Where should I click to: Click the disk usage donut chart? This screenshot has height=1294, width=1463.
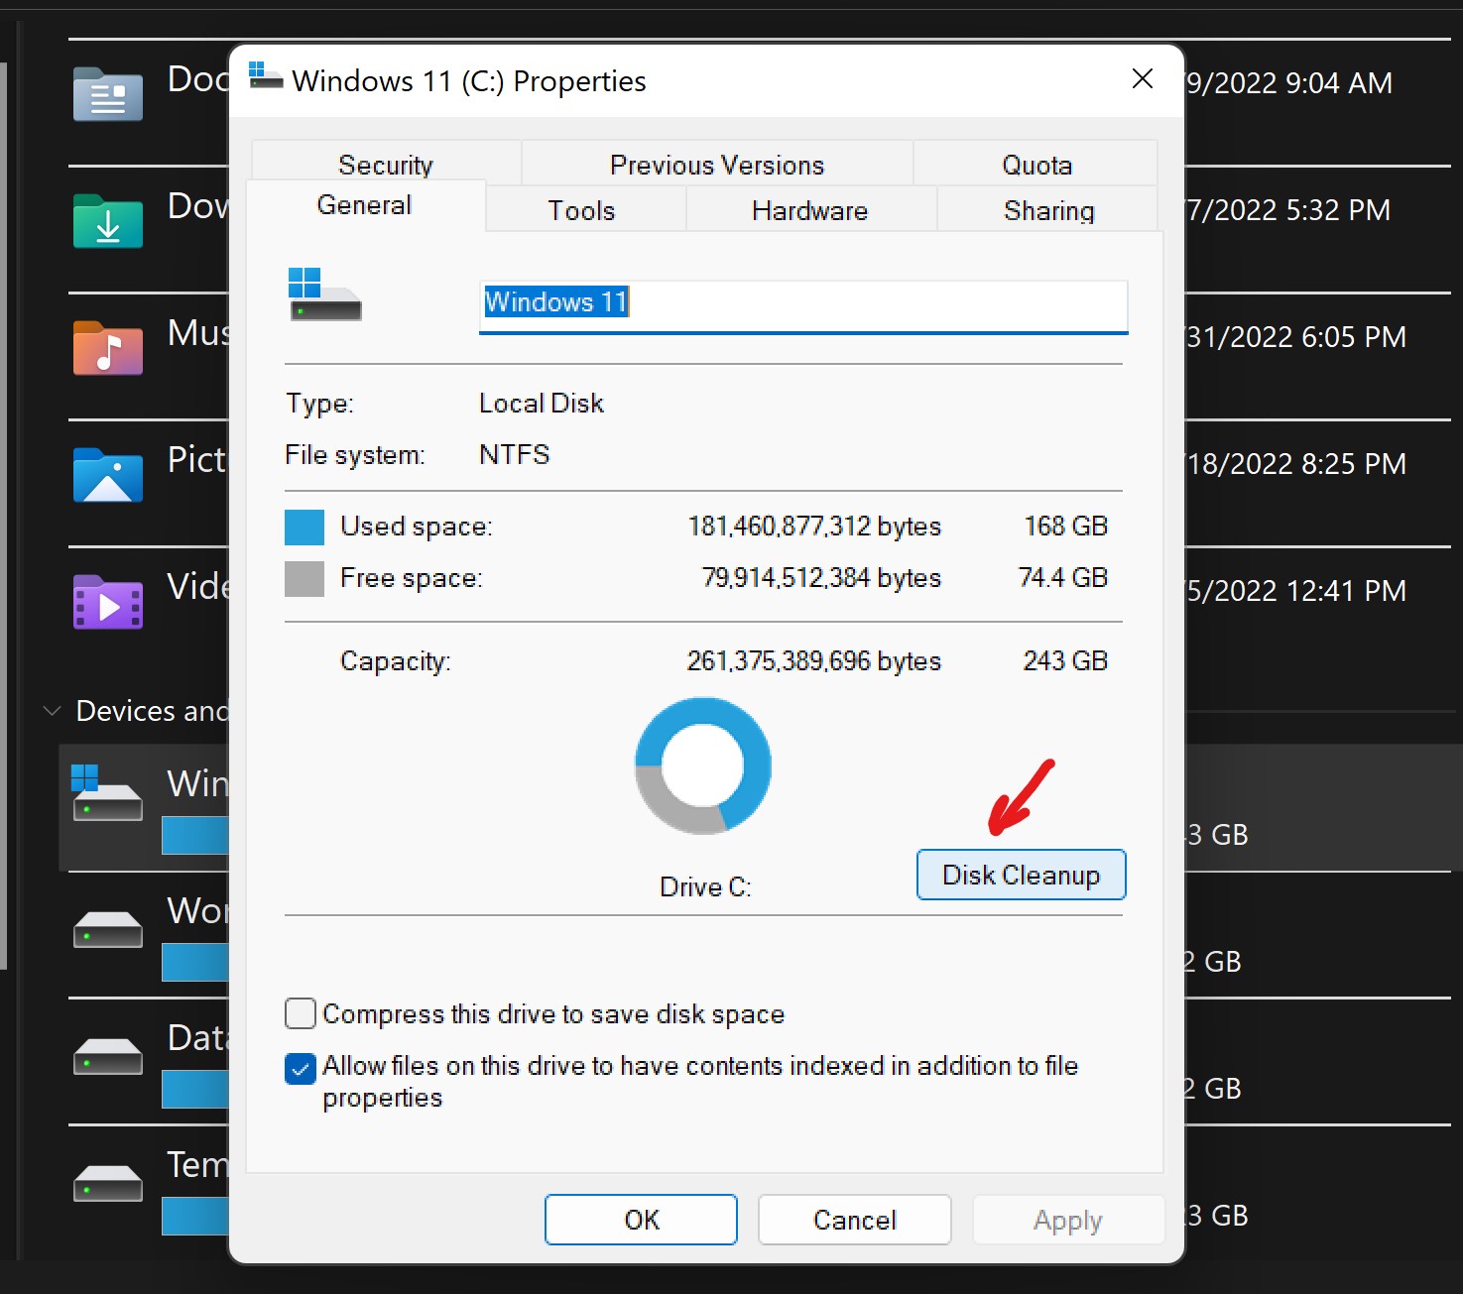703,765
